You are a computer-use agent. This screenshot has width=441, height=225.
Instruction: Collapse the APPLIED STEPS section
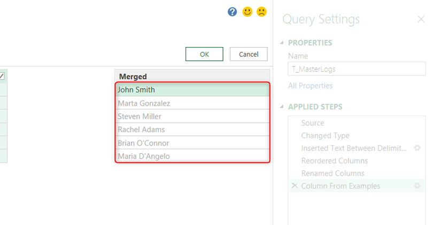tap(282, 107)
